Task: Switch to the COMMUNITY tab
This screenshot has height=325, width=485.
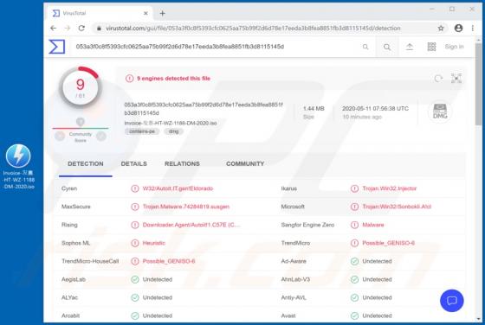Action: [245, 164]
